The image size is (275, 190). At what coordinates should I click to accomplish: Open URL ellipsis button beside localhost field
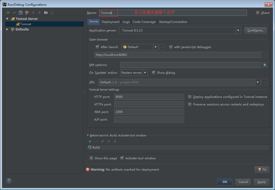pos(265,55)
